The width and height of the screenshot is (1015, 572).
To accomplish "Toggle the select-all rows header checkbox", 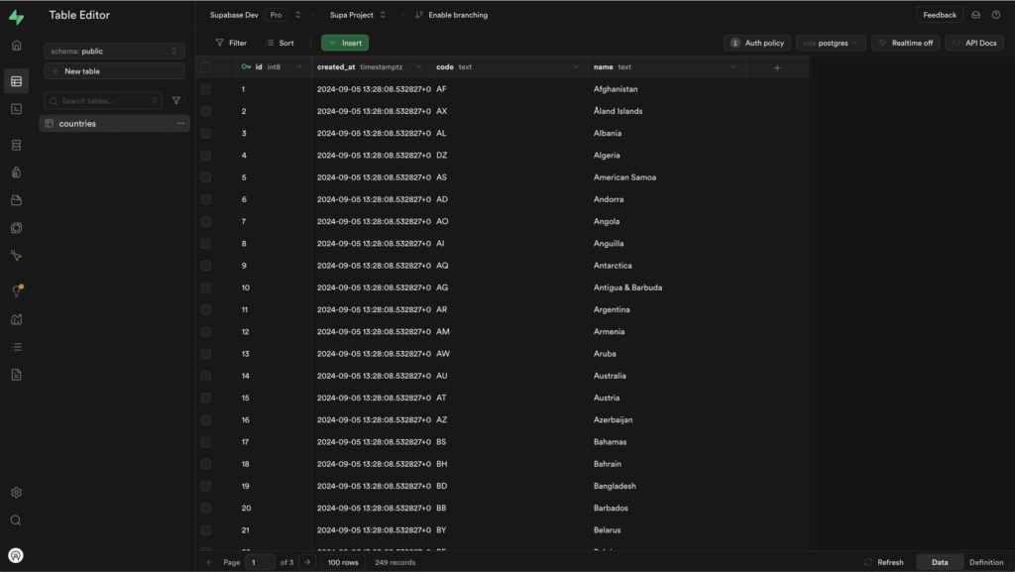I will [x=206, y=67].
